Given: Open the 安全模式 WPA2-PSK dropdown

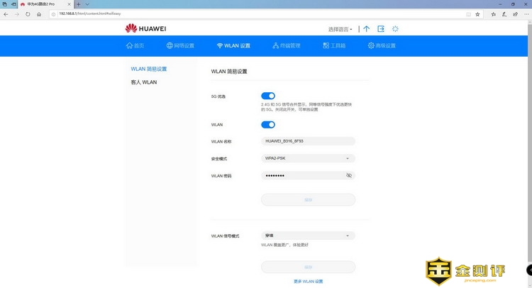Looking at the screenshot, I should click(308, 158).
